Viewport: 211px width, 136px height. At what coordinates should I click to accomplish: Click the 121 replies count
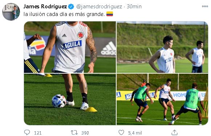38,133
